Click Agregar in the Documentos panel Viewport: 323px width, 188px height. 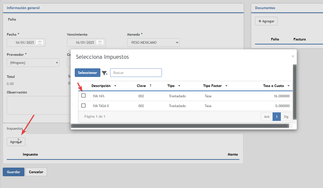point(266,21)
